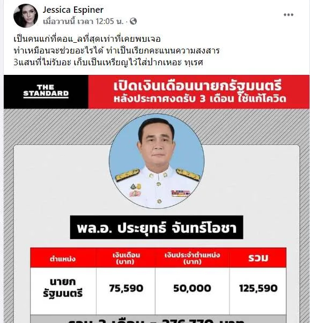Image resolution: width=310 pixels, height=323 pixels.
Task: Click the post text line starting with 3แสน
Action: click(x=108, y=63)
